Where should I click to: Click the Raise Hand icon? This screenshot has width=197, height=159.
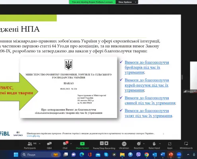pos(154,144)
